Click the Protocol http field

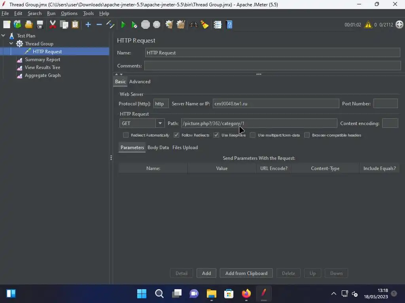161,104
